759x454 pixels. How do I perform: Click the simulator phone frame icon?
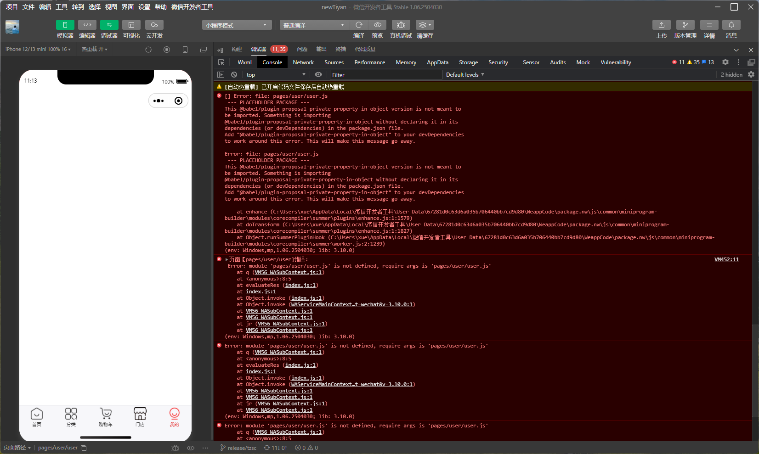coord(185,50)
